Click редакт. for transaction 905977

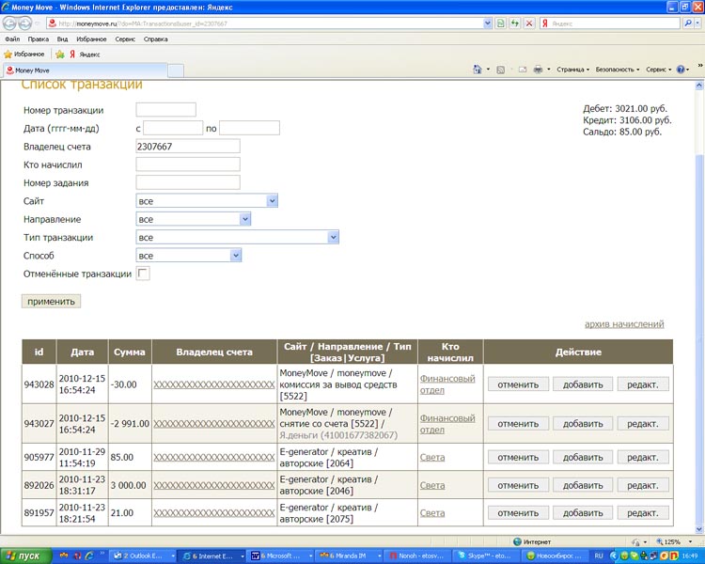643,458
